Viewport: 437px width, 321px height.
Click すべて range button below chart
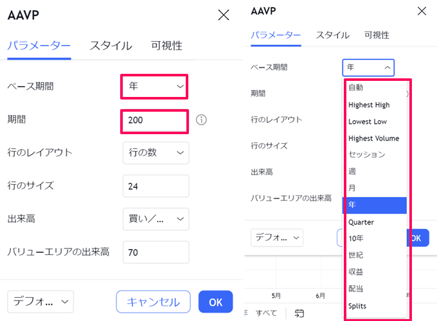[x=266, y=313]
